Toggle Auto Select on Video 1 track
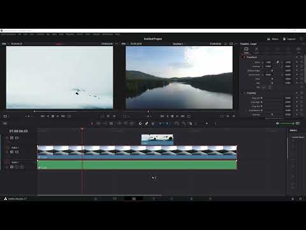The width and height of the screenshot is (306, 230). (x=12, y=152)
